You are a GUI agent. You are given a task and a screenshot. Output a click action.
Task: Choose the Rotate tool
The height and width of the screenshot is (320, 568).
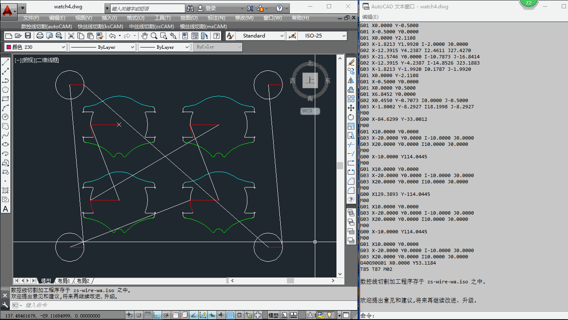pos(351,117)
